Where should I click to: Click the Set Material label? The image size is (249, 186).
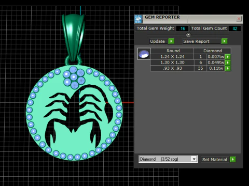tap(215, 160)
